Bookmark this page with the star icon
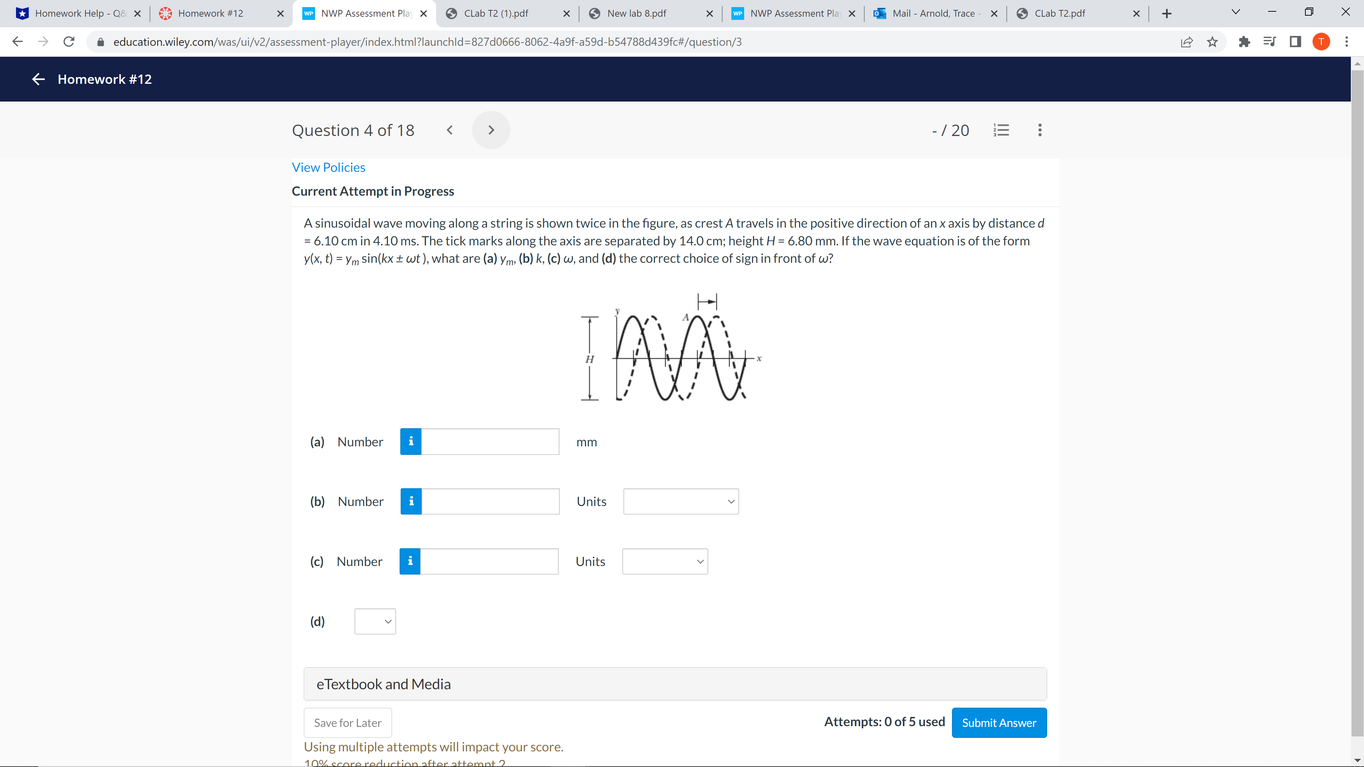Viewport: 1364px width, 767px height. [1212, 42]
